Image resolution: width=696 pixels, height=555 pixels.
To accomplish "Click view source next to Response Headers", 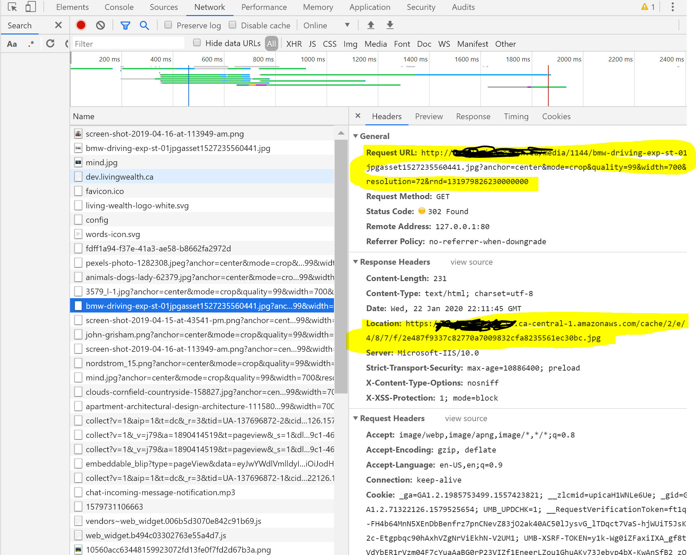I will (471, 262).
